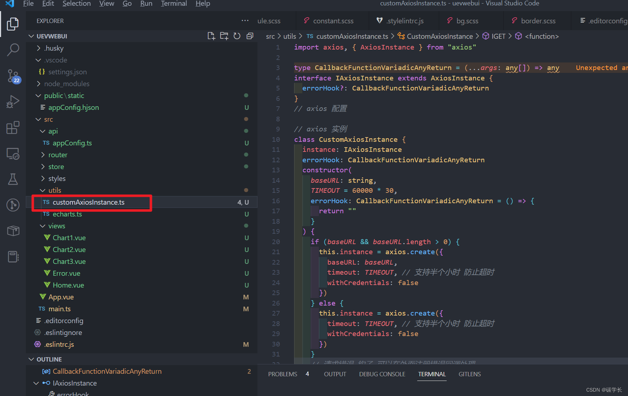Open View menu

107,4
